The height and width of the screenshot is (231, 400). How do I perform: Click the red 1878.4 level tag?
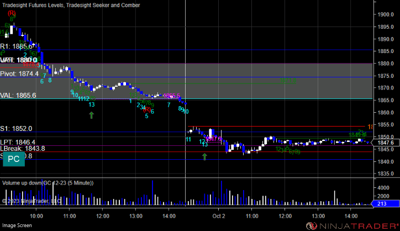[30, 64]
